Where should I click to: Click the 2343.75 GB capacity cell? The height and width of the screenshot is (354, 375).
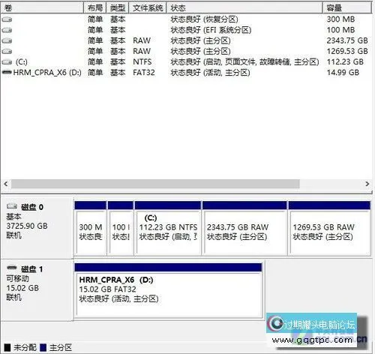click(x=347, y=40)
